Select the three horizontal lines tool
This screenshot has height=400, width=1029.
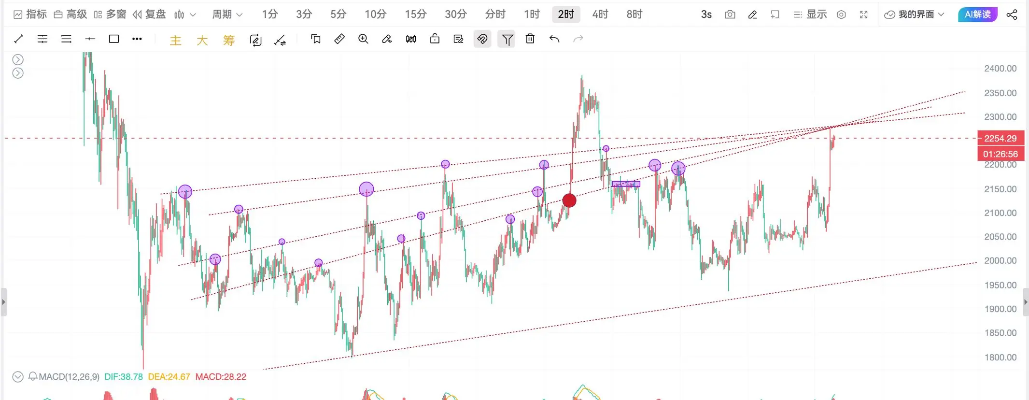tap(66, 39)
